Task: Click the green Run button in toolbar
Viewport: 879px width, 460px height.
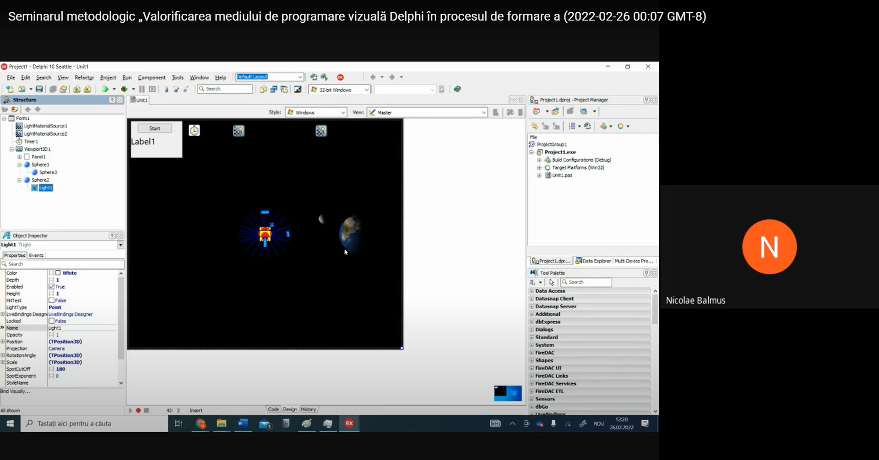Action: pyautogui.click(x=105, y=89)
